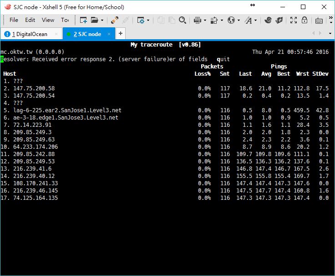Click host lag-6-225.ear2.SanJose1.Level3.net
Image resolution: width=335 pixels, height=276 pixels.
click(67, 110)
